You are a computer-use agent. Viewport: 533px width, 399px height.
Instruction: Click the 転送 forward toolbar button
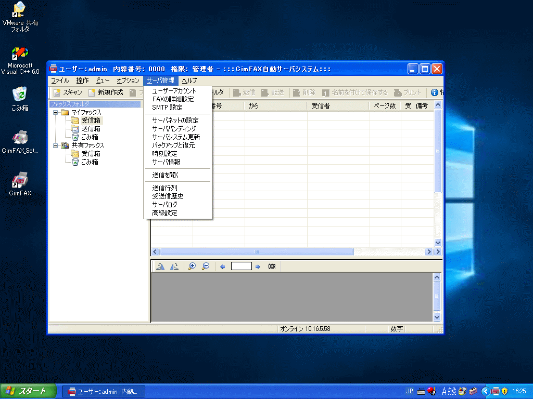click(273, 92)
